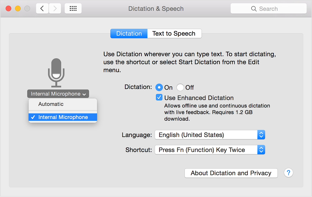Open the help question mark button
This screenshot has width=312, height=197.
click(x=289, y=173)
